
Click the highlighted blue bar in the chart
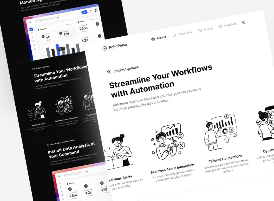point(58,50)
